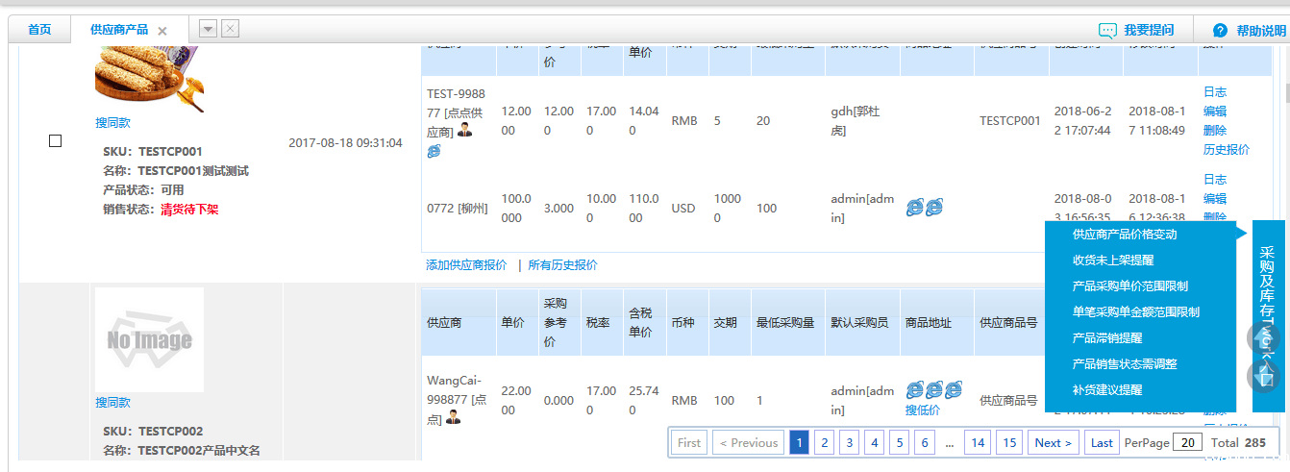Click the supplier contact icon beside WangCai-998877

pyautogui.click(x=453, y=417)
